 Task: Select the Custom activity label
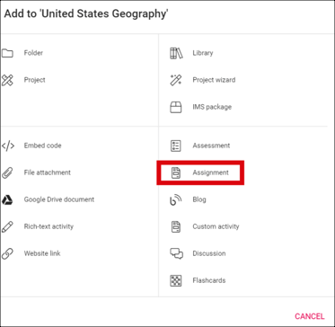coord(216,226)
